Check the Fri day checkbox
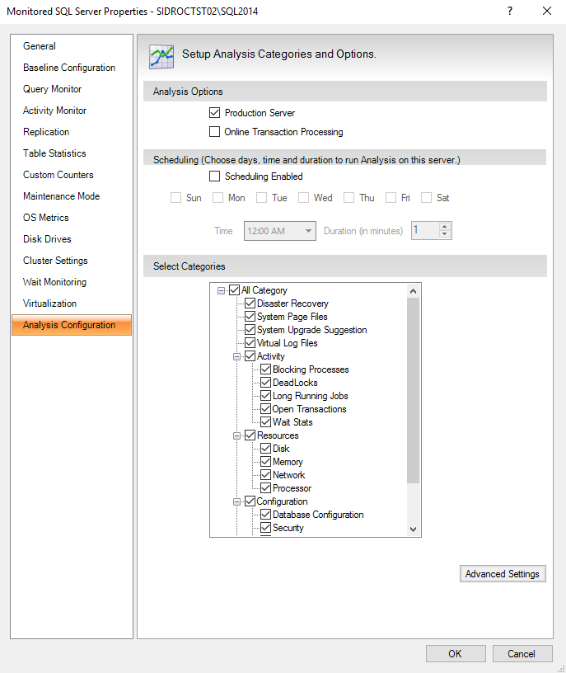The height and width of the screenshot is (673, 566). point(391,197)
